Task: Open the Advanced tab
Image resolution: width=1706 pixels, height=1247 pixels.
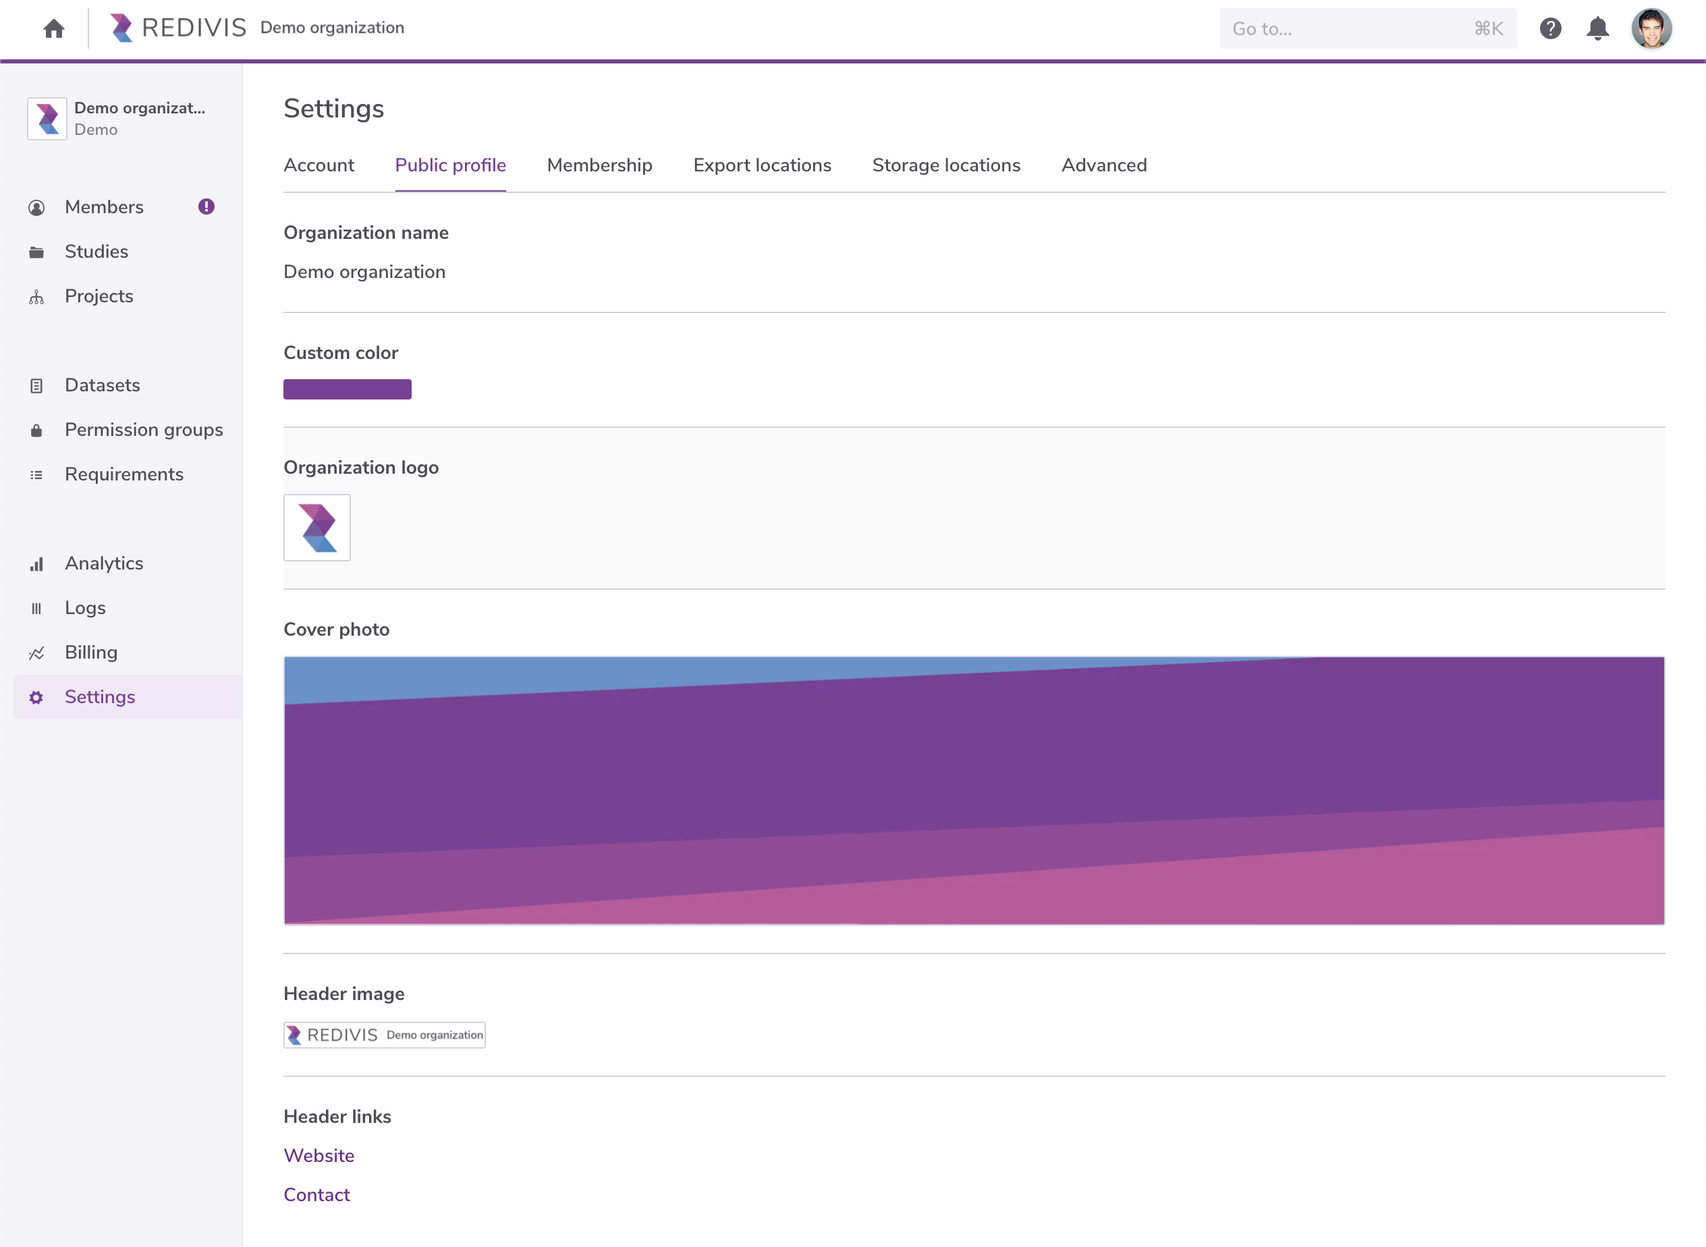Action: [1104, 165]
